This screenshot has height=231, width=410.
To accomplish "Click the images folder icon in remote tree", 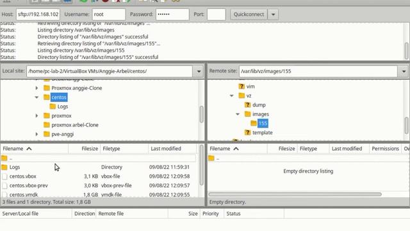I will pos(247,114).
